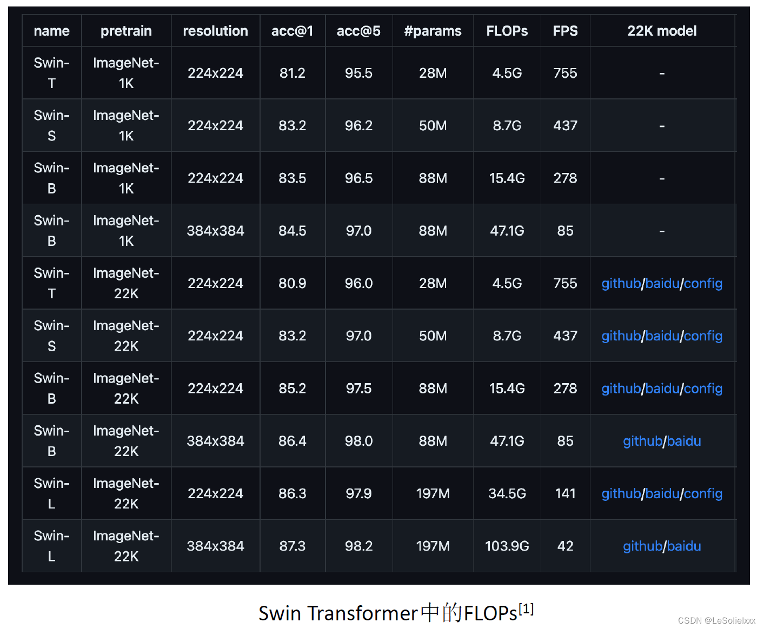Click the 'acc@1' column header
Image resolution: width=764 pixels, height=629 pixels.
pyautogui.click(x=293, y=31)
